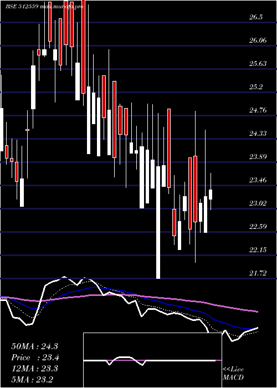Click the 5MA : 23.2 readout
The height and width of the screenshot is (388, 277).
[32, 379]
